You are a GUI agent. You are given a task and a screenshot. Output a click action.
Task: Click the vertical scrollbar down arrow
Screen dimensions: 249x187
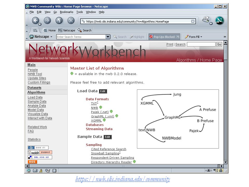pyautogui.click(x=225, y=162)
